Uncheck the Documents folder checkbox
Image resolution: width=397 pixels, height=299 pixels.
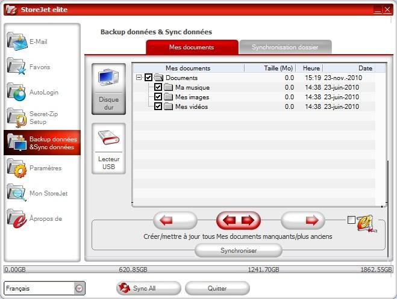149,78
